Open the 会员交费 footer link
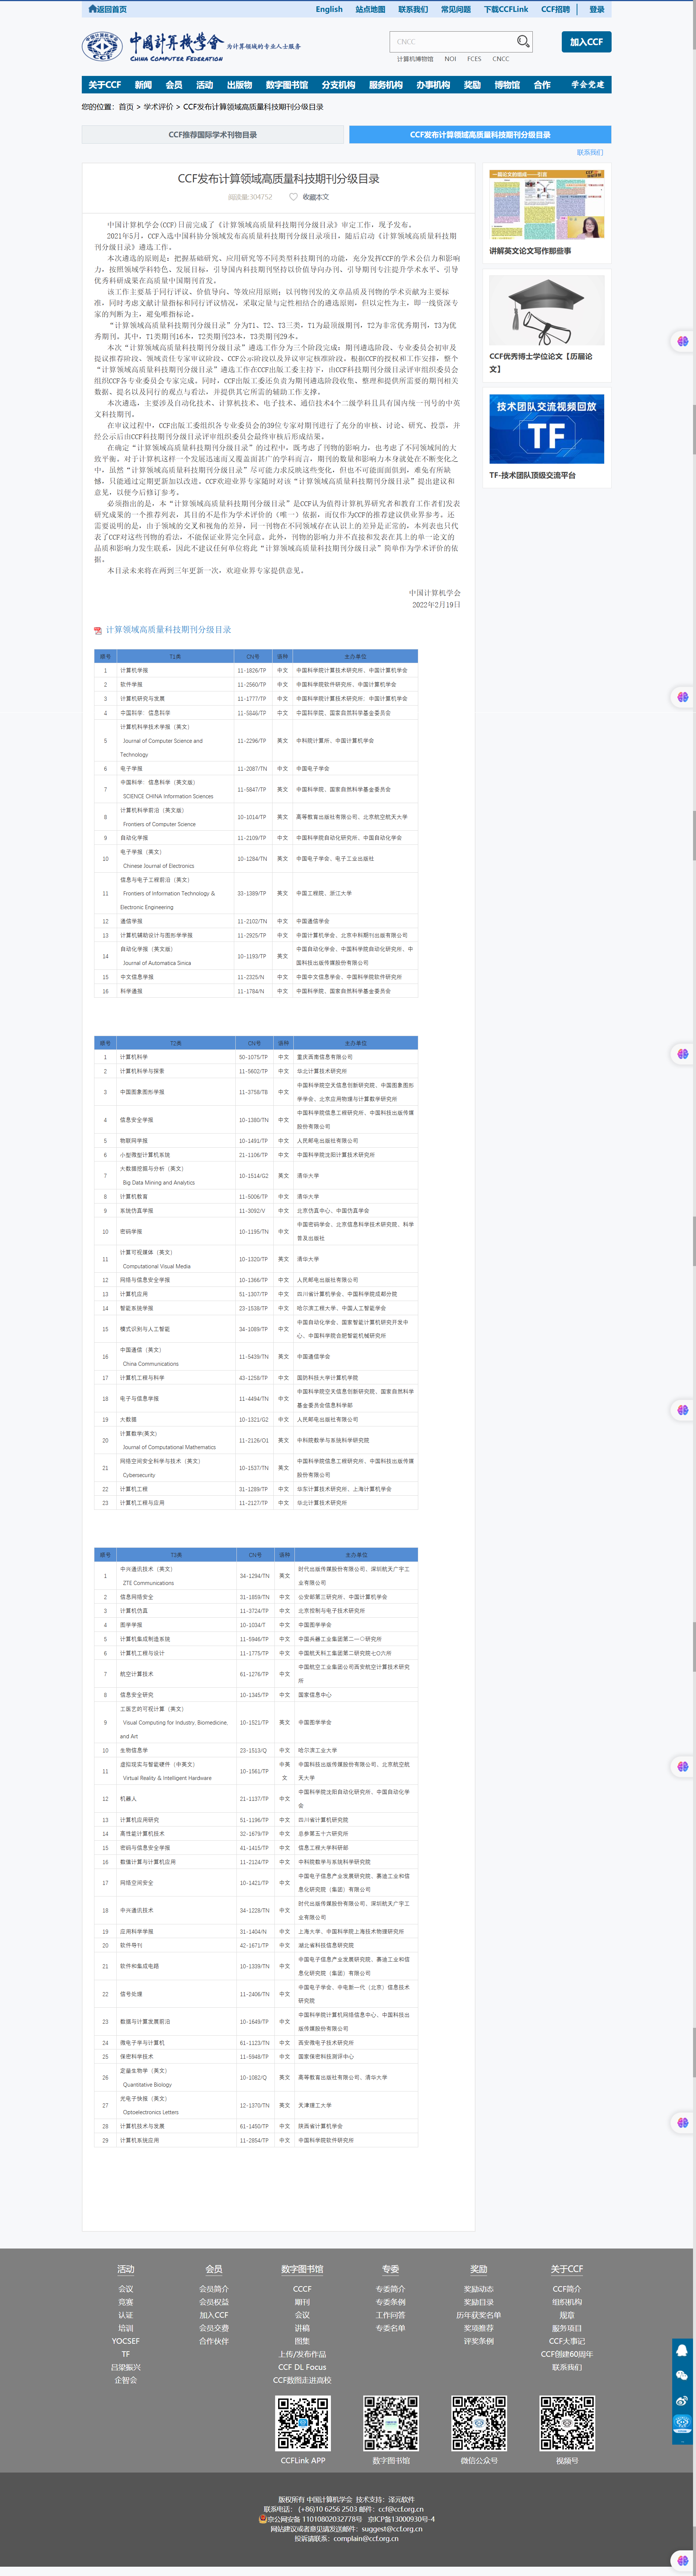Viewport: 696px width, 2576px height. (214, 2328)
